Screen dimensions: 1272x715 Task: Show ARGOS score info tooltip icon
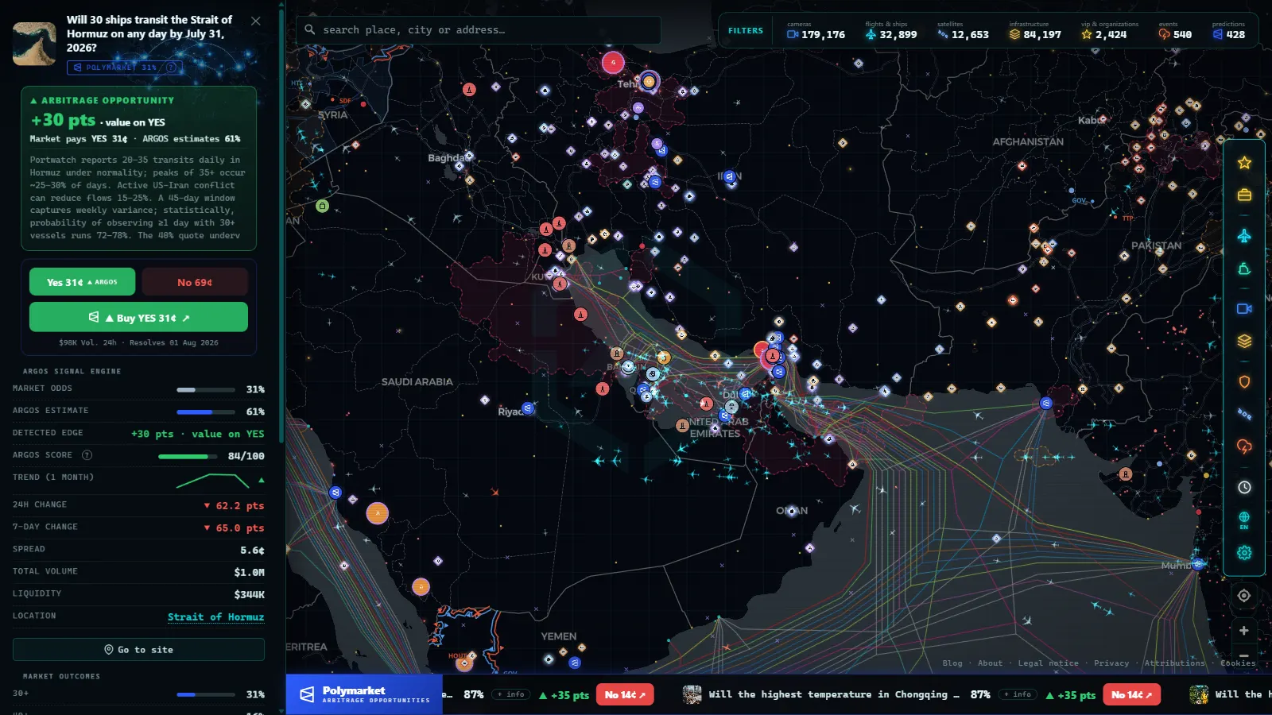[x=87, y=455]
